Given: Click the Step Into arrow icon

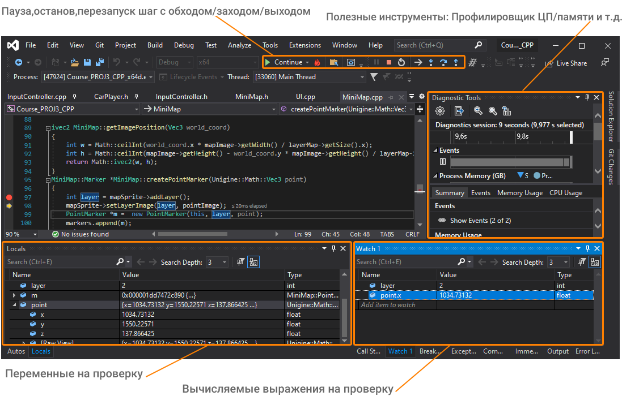Looking at the screenshot, I should [x=431, y=62].
